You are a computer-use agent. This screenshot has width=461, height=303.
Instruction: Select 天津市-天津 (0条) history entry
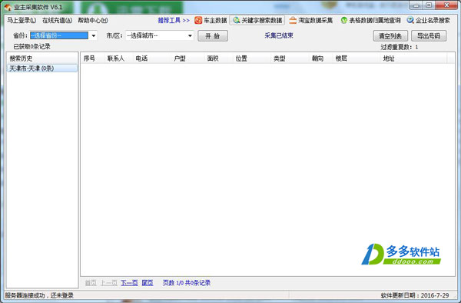(x=42, y=68)
